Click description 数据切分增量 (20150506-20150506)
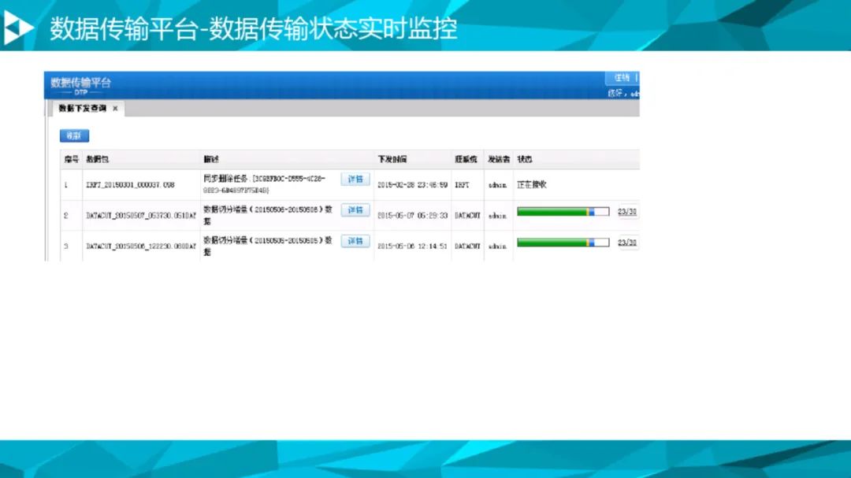Viewport: 851px width, 478px height. 268,215
